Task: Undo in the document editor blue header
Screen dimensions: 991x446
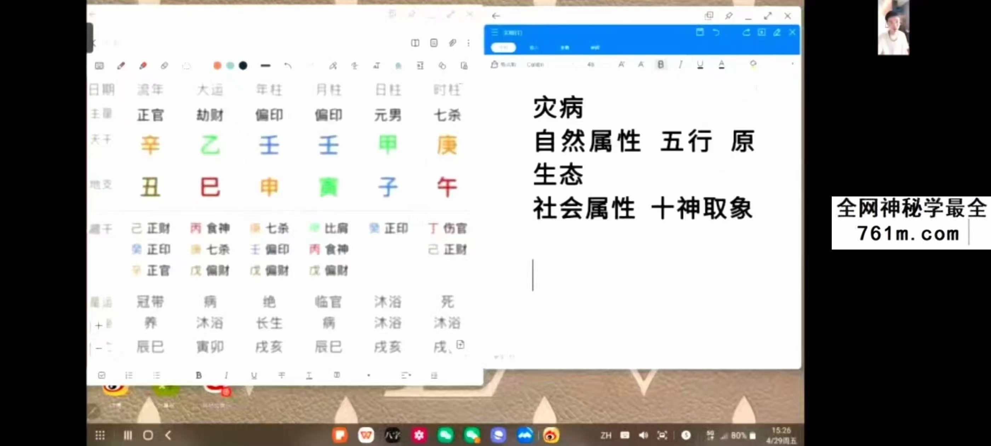Action: [x=716, y=32]
